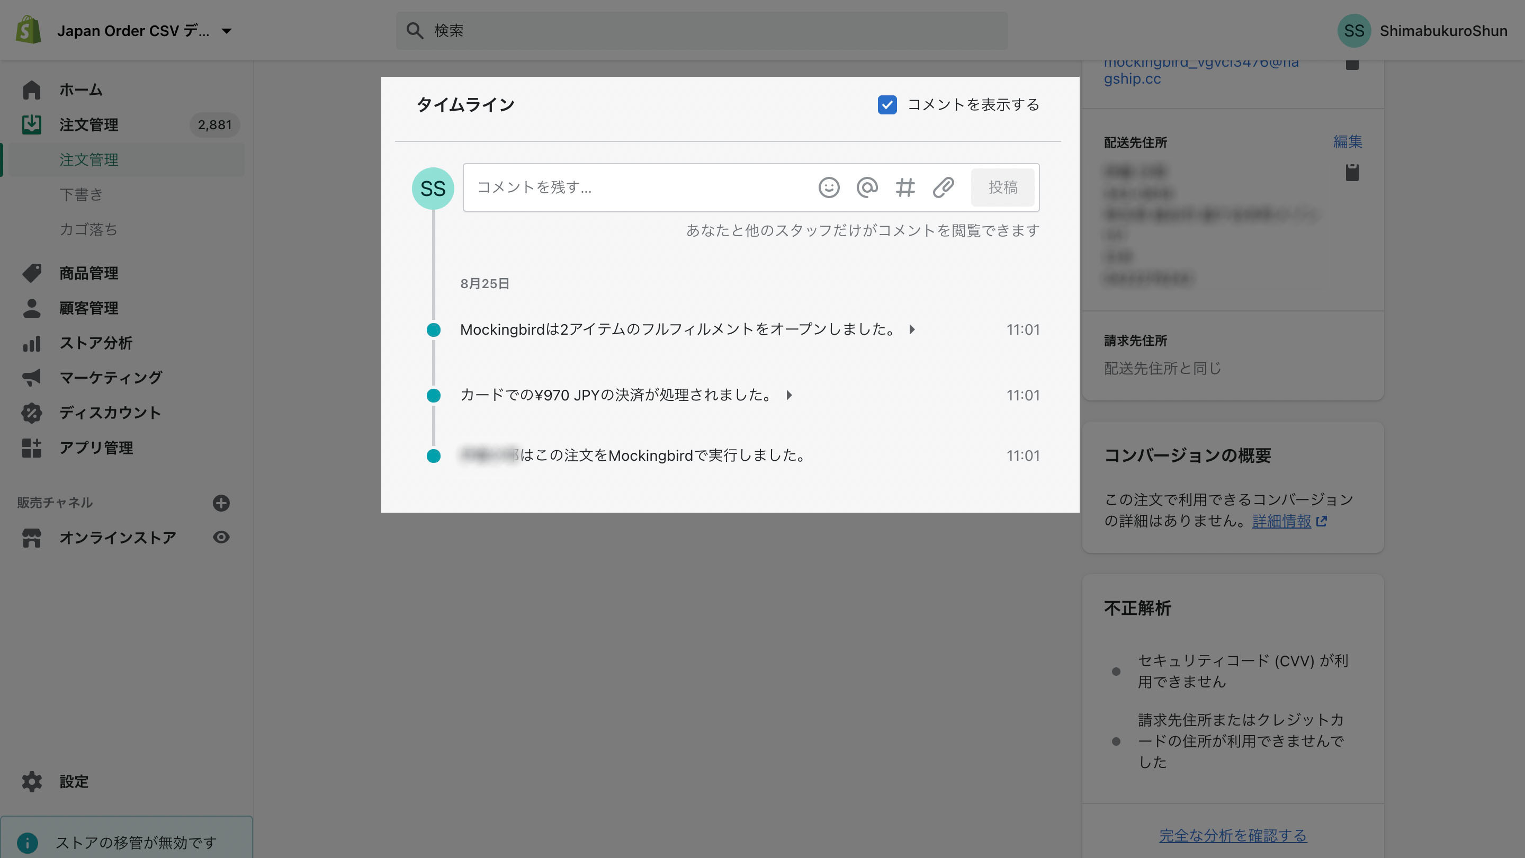The width and height of the screenshot is (1525, 858).
Task: Click the customer email link
Action: (1201, 70)
